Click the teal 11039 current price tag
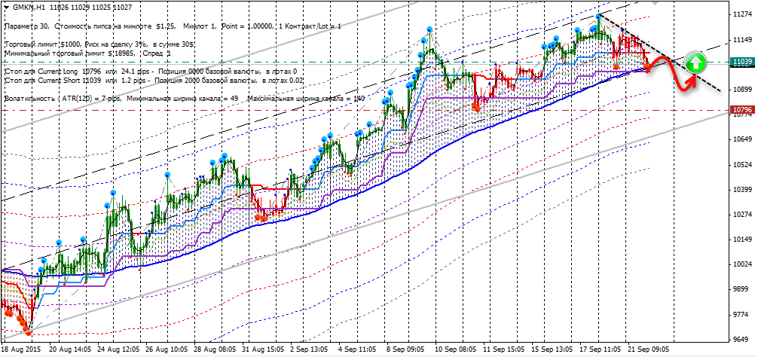 [741, 62]
